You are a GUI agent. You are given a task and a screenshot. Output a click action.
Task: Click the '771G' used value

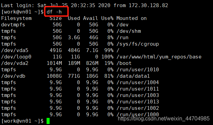tap(74, 76)
